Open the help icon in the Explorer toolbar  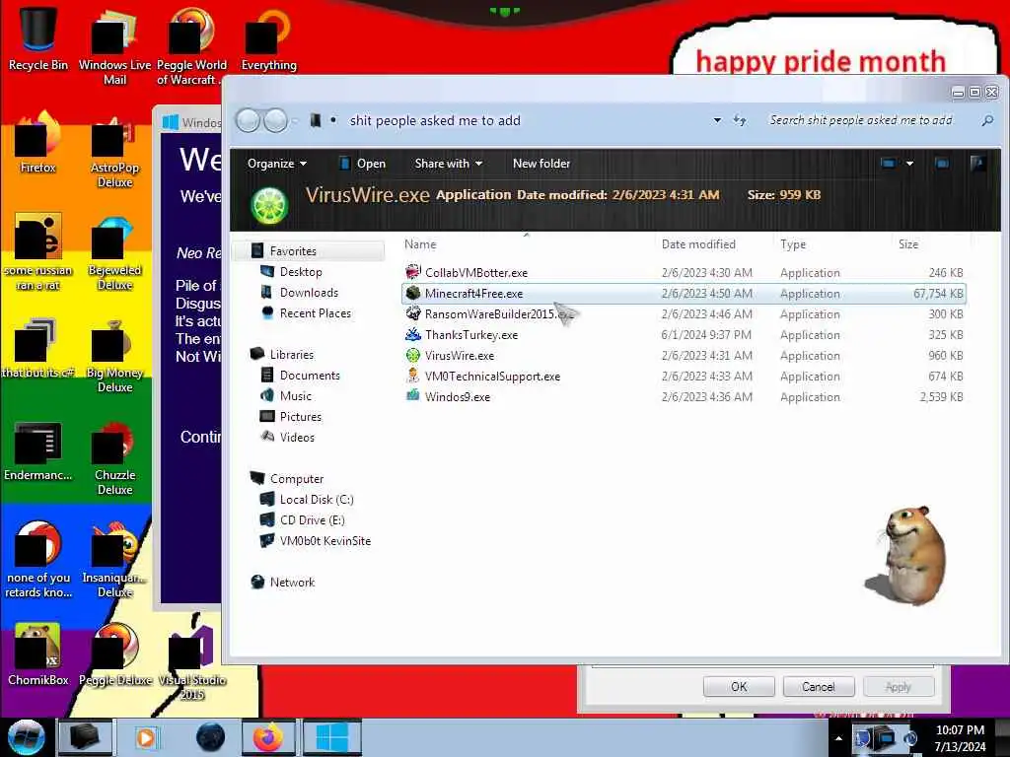pos(977,164)
